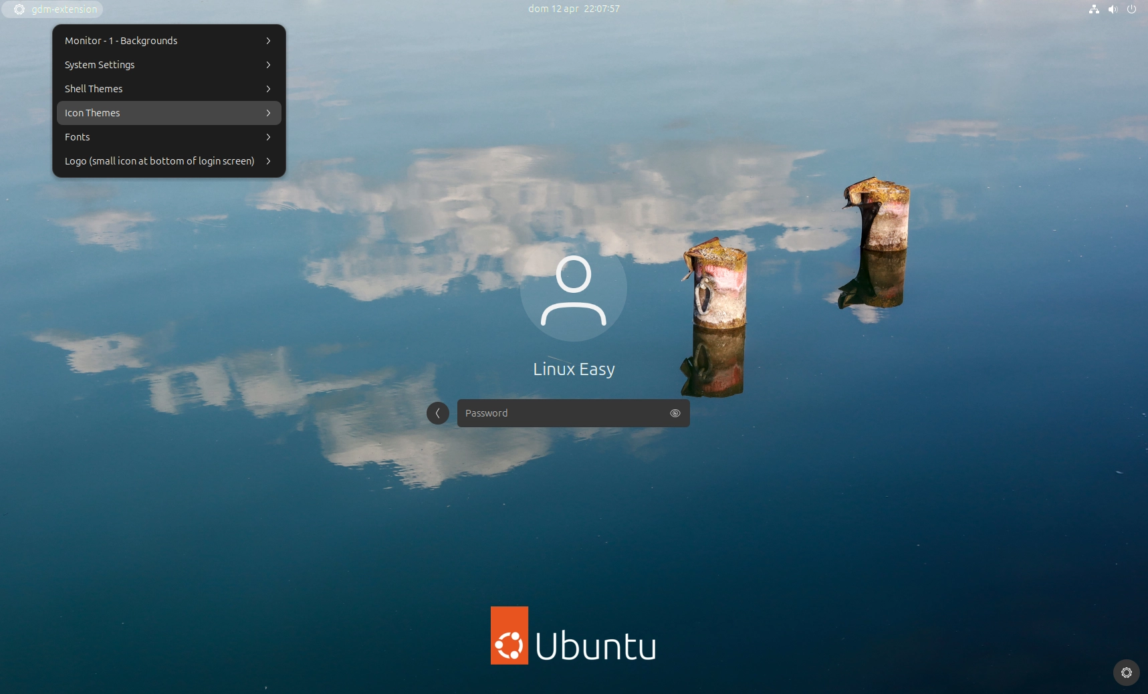Click the chevron beside System Settings
The image size is (1148, 694).
coord(268,65)
